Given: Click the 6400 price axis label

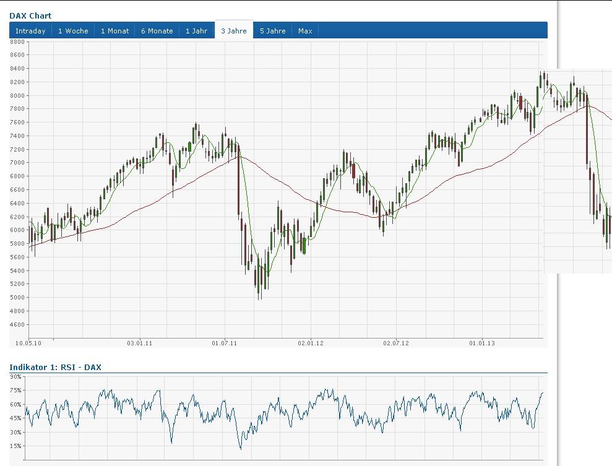Looking at the screenshot, I should click(x=17, y=204).
